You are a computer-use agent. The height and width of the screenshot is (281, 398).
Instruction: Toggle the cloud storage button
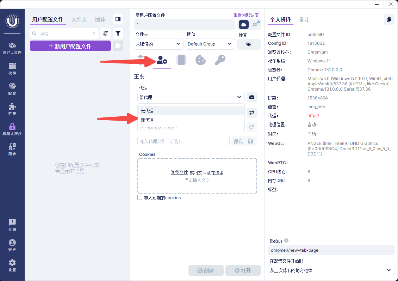[x=244, y=24]
